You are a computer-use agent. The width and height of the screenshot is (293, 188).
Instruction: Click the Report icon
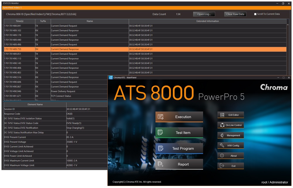(x=161, y=164)
